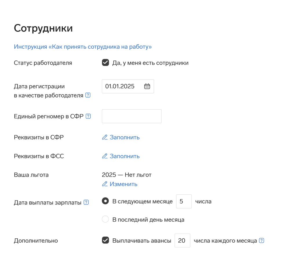
Task: Click Изменить link under Ваша льгота
Action: pyautogui.click(x=123, y=184)
